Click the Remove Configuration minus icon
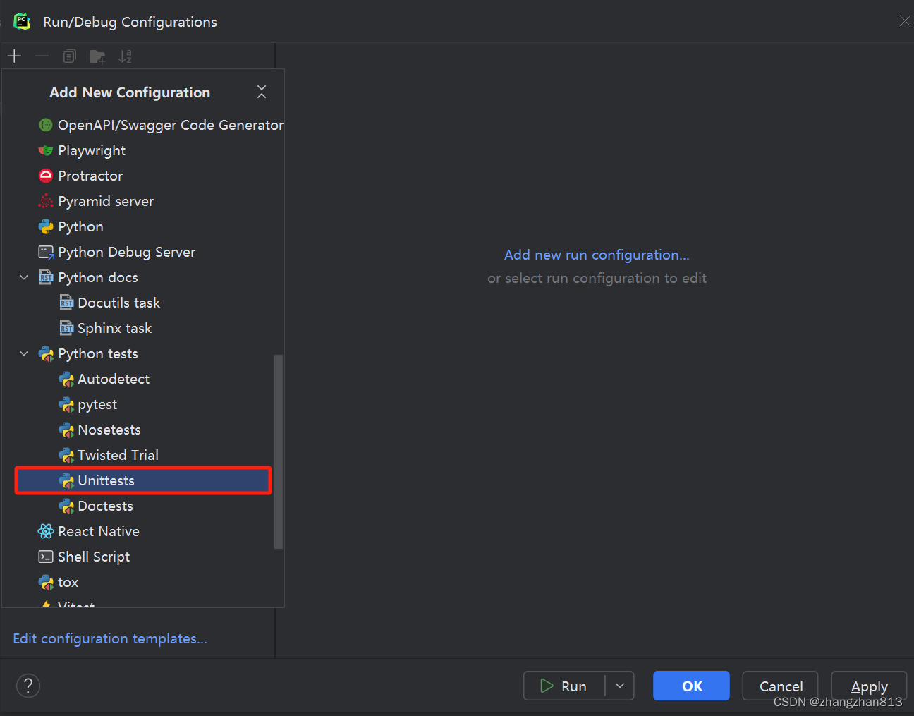 click(x=42, y=56)
